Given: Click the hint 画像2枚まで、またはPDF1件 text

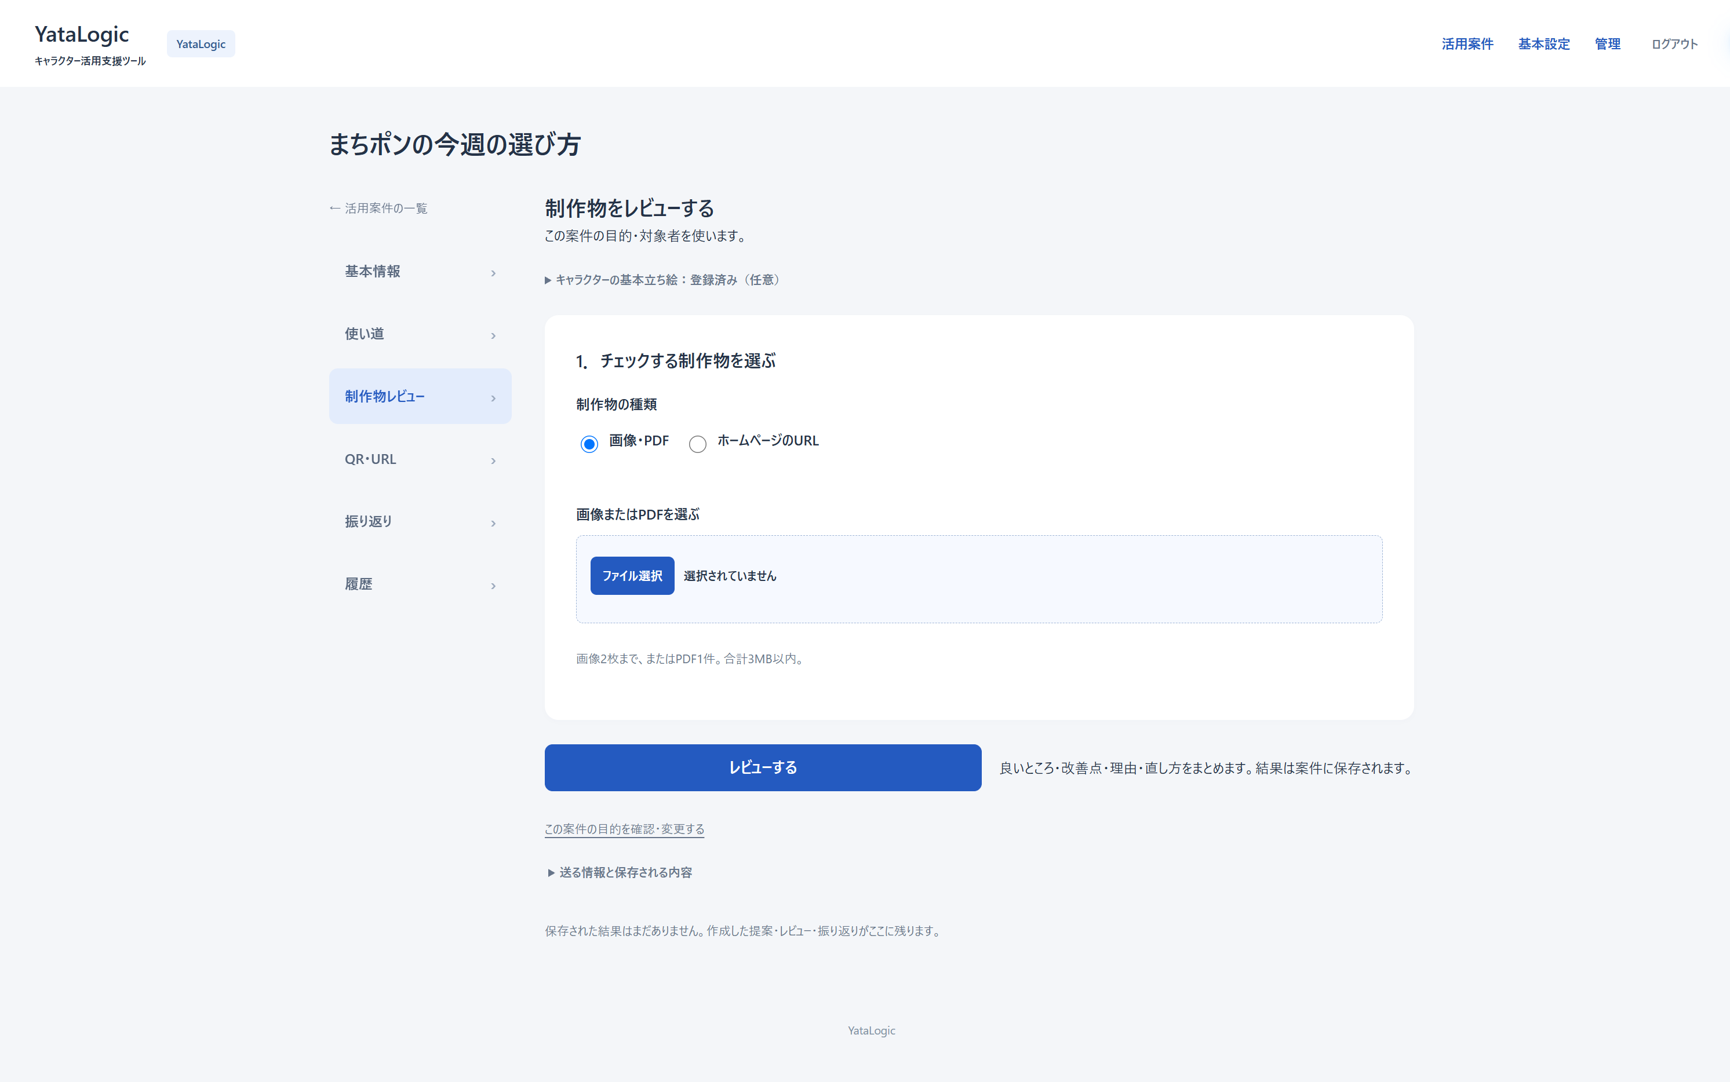Looking at the screenshot, I should pyautogui.click(x=691, y=659).
